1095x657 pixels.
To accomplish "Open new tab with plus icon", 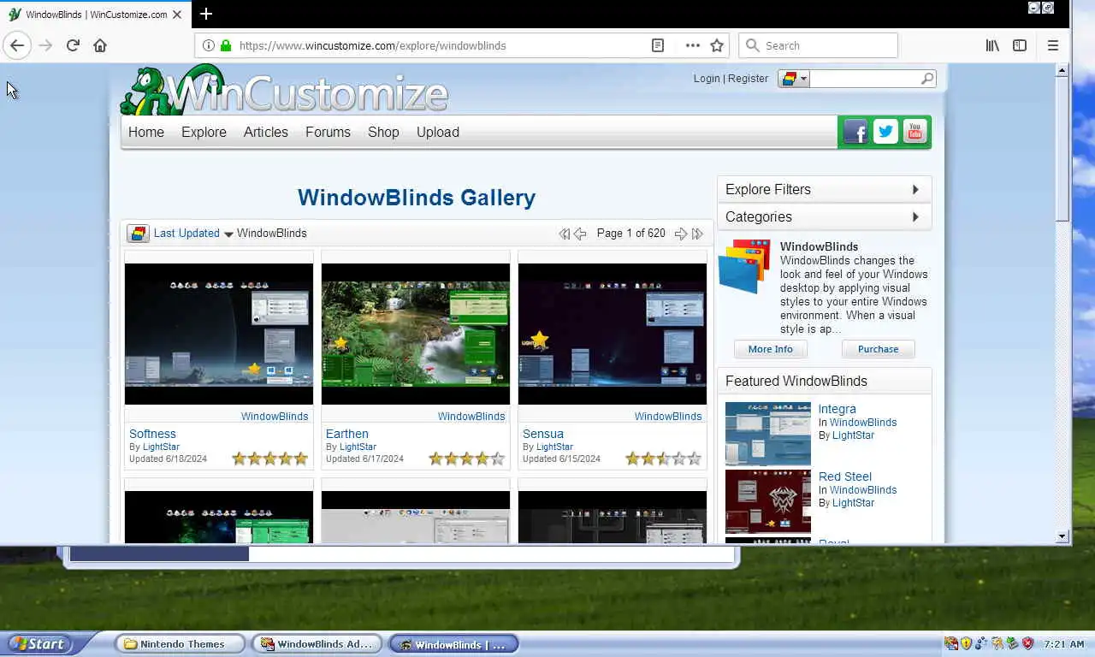I will (205, 14).
